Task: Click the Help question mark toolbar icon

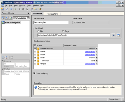Action: pos(40,9)
